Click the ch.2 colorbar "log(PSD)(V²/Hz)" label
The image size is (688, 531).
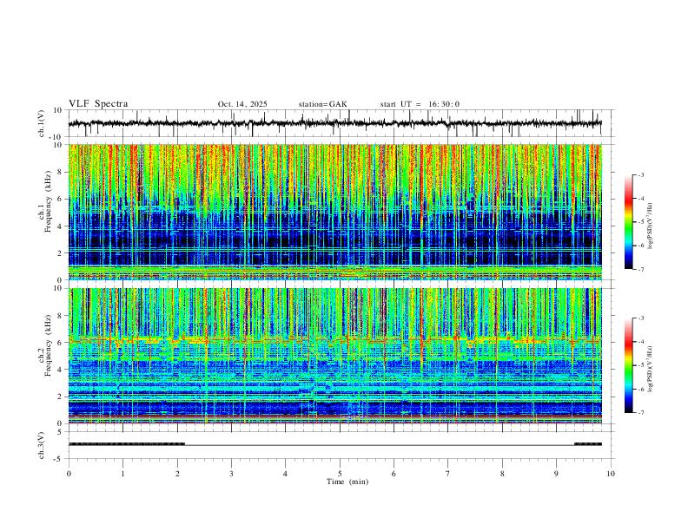(651, 369)
